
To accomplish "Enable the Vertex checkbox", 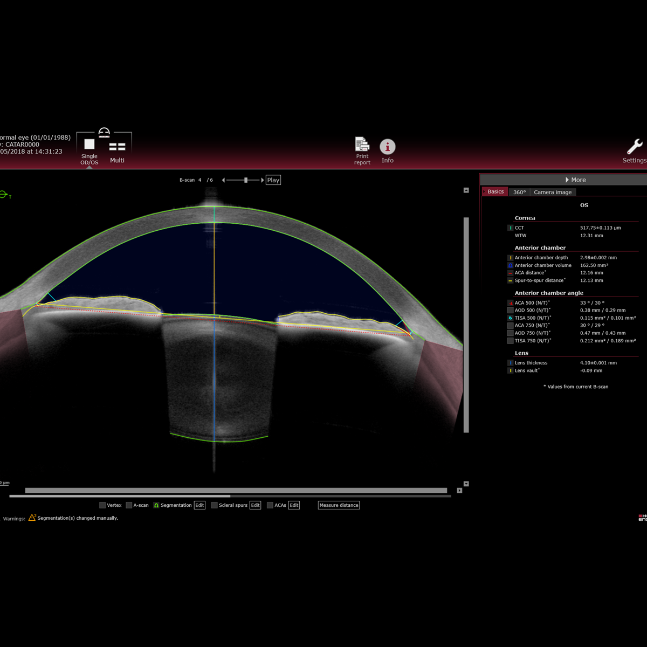I will (102, 505).
